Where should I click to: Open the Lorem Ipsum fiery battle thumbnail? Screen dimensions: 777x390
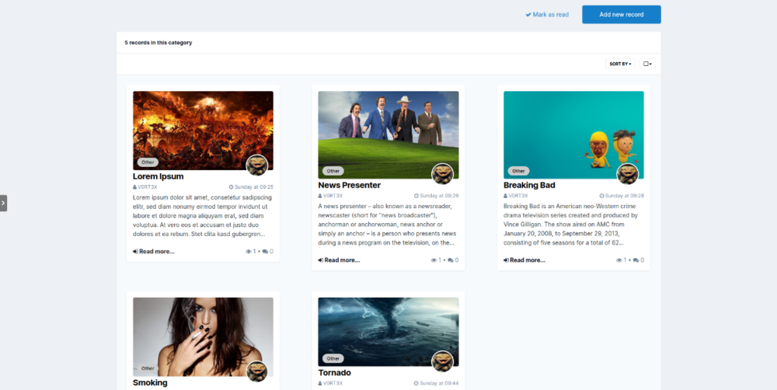(203, 131)
